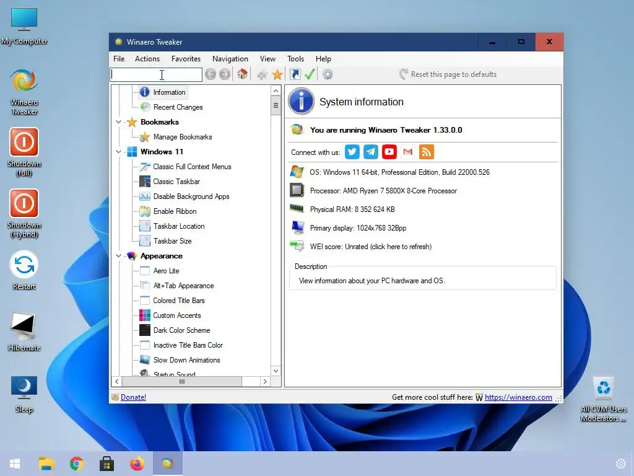Select the Shutdown (Hybrid) desktop icon
This screenshot has height=476, width=634.
coord(24,214)
